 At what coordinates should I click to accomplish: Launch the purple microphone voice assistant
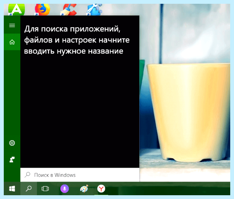point(65,188)
